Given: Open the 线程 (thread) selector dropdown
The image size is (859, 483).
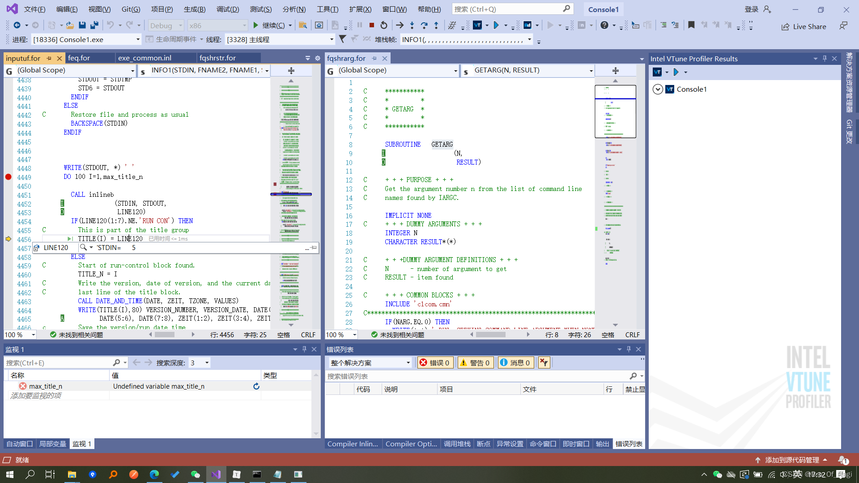Looking at the screenshot, I should coord(331,39).
